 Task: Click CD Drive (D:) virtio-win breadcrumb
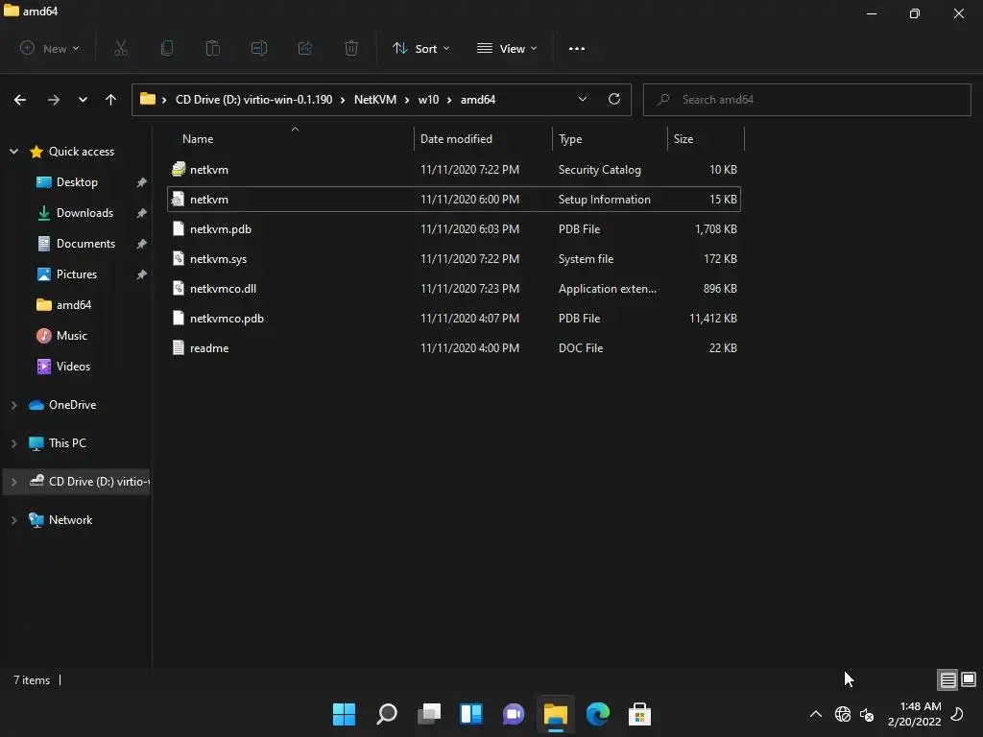253,100
